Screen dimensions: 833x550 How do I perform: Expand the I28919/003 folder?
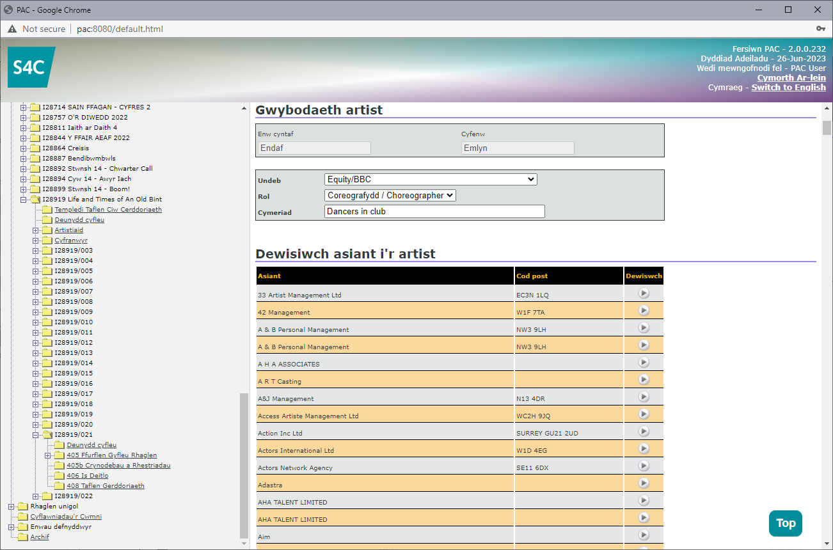coord(36,251)
